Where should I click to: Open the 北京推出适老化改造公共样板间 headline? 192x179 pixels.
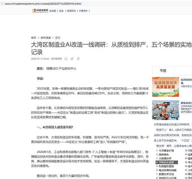173,124
